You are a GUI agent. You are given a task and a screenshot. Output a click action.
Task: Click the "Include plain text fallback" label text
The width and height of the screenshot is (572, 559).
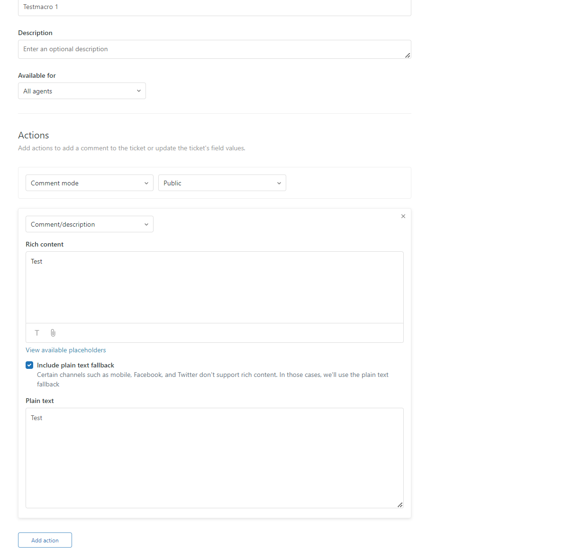coord(75,365)
